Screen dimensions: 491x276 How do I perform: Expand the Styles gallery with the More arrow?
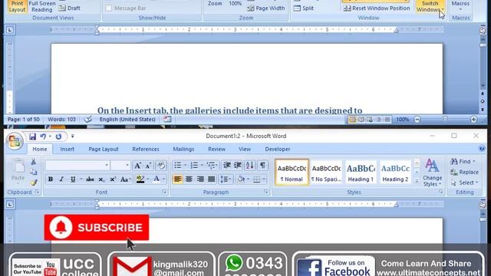click(x=417, y=182)
